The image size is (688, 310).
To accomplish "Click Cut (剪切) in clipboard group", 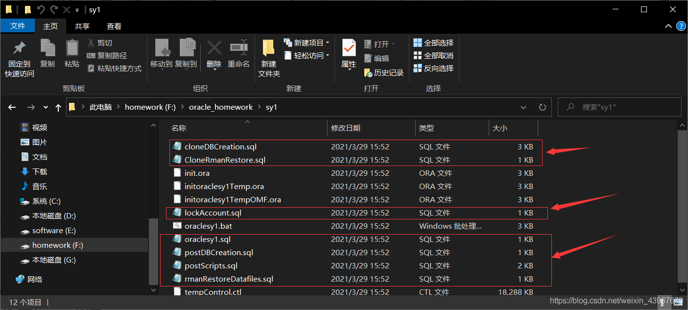I will [x=99, y=43].
